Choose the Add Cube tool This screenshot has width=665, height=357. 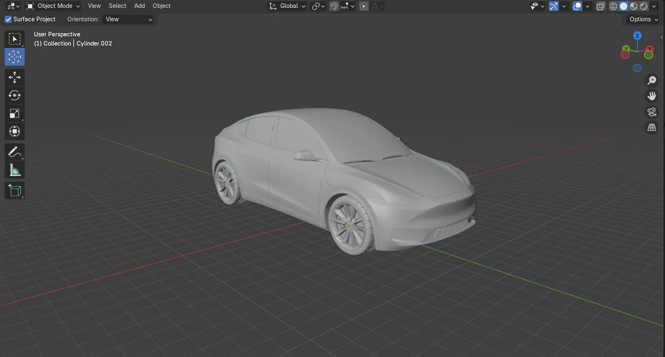click(14, 190)
